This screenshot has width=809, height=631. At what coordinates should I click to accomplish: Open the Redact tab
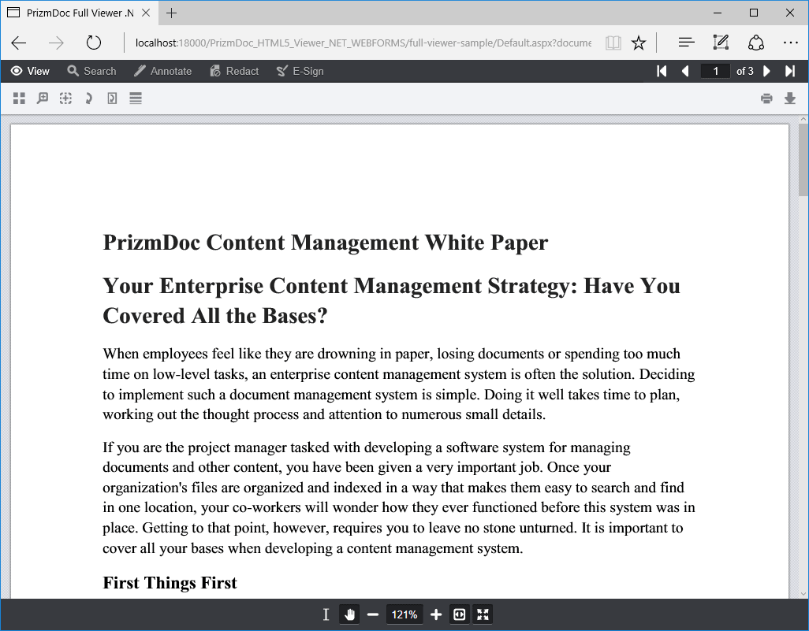pyautogui.click(x=234, y=71)
